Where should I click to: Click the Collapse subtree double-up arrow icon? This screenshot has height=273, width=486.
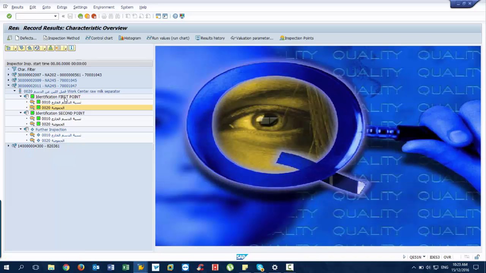[29, 48]
